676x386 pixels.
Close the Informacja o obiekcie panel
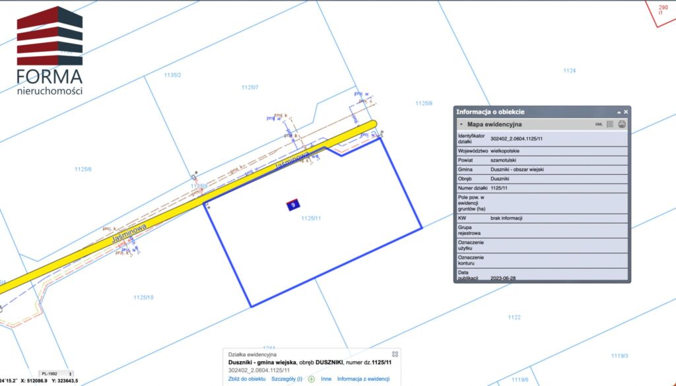pyautogui.click(x=626, y=112)
